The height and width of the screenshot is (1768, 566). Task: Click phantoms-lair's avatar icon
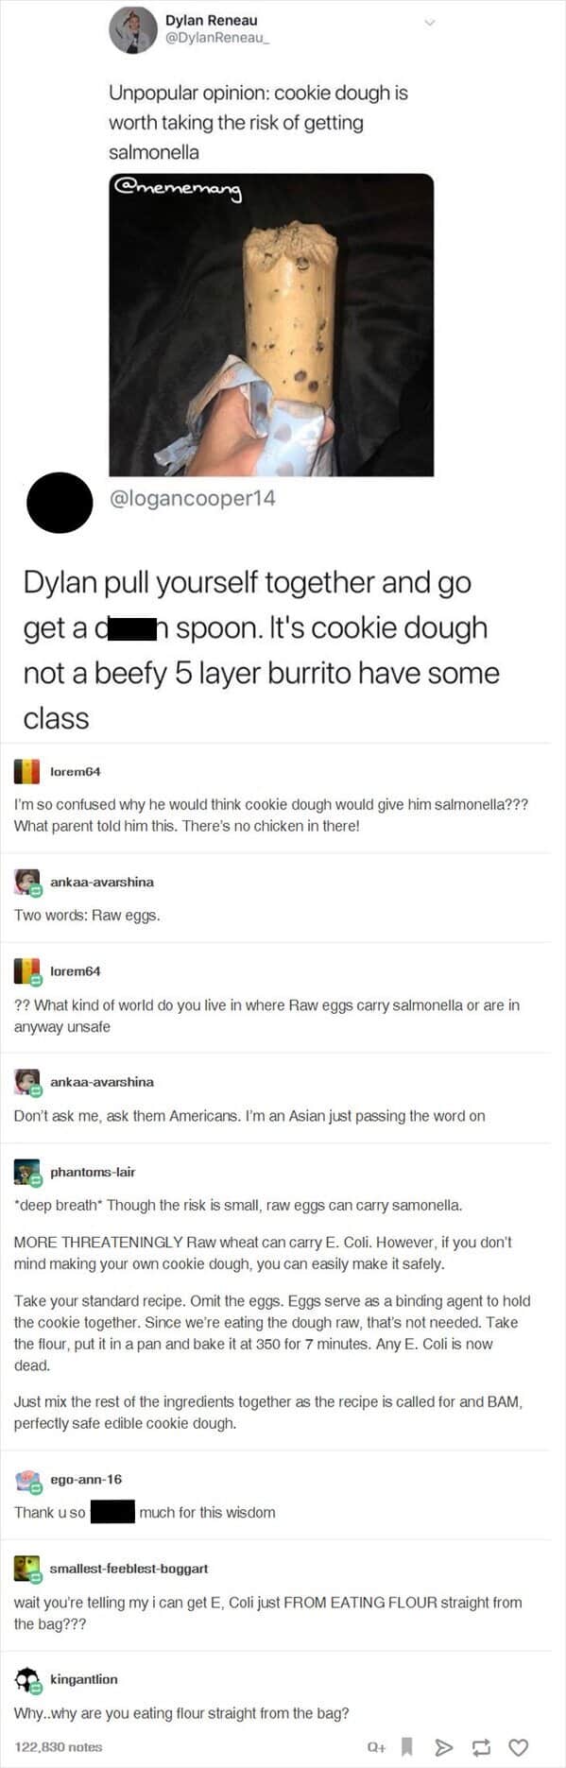[x=26, y=1172]
